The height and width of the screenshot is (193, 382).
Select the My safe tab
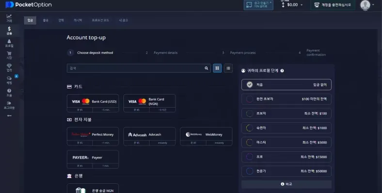click(123, 20)
